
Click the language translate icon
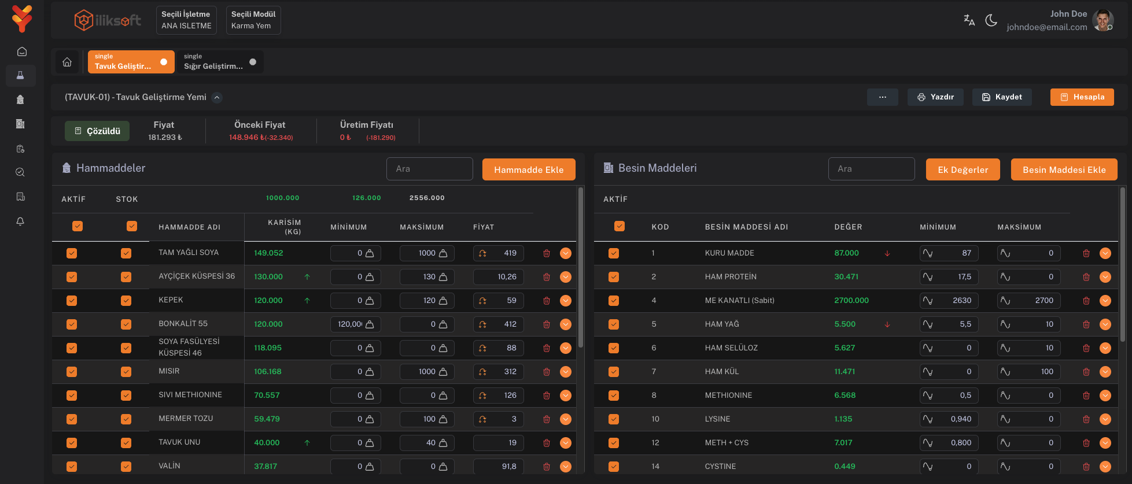pos(969,20)
